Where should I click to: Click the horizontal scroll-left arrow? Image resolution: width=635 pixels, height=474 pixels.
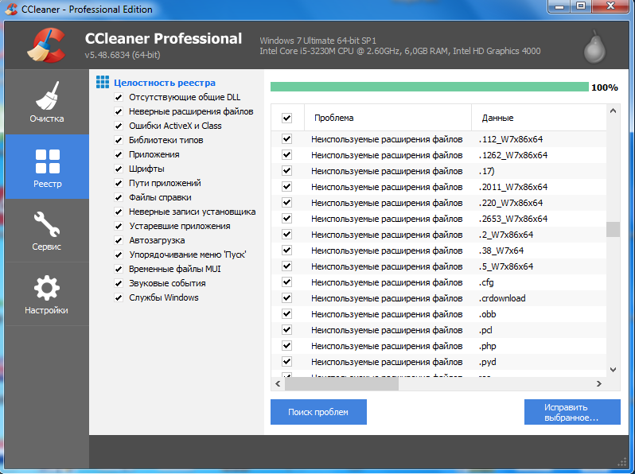(x=278, y=383)
